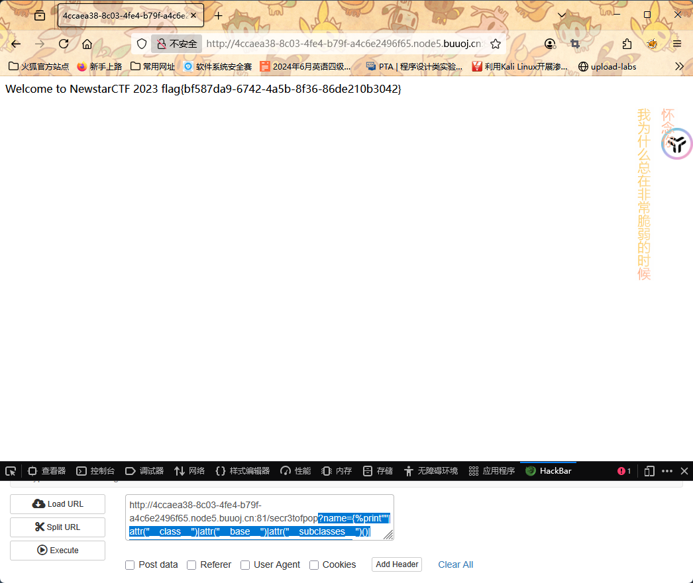Open the 网络 network tab
Screen dimensions: 693x583
(x=189, y=471)
